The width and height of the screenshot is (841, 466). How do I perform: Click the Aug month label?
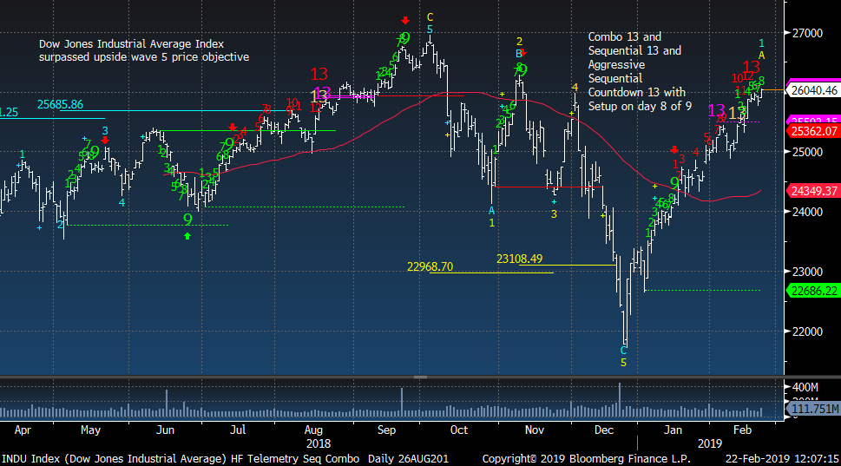coord(313,430)
